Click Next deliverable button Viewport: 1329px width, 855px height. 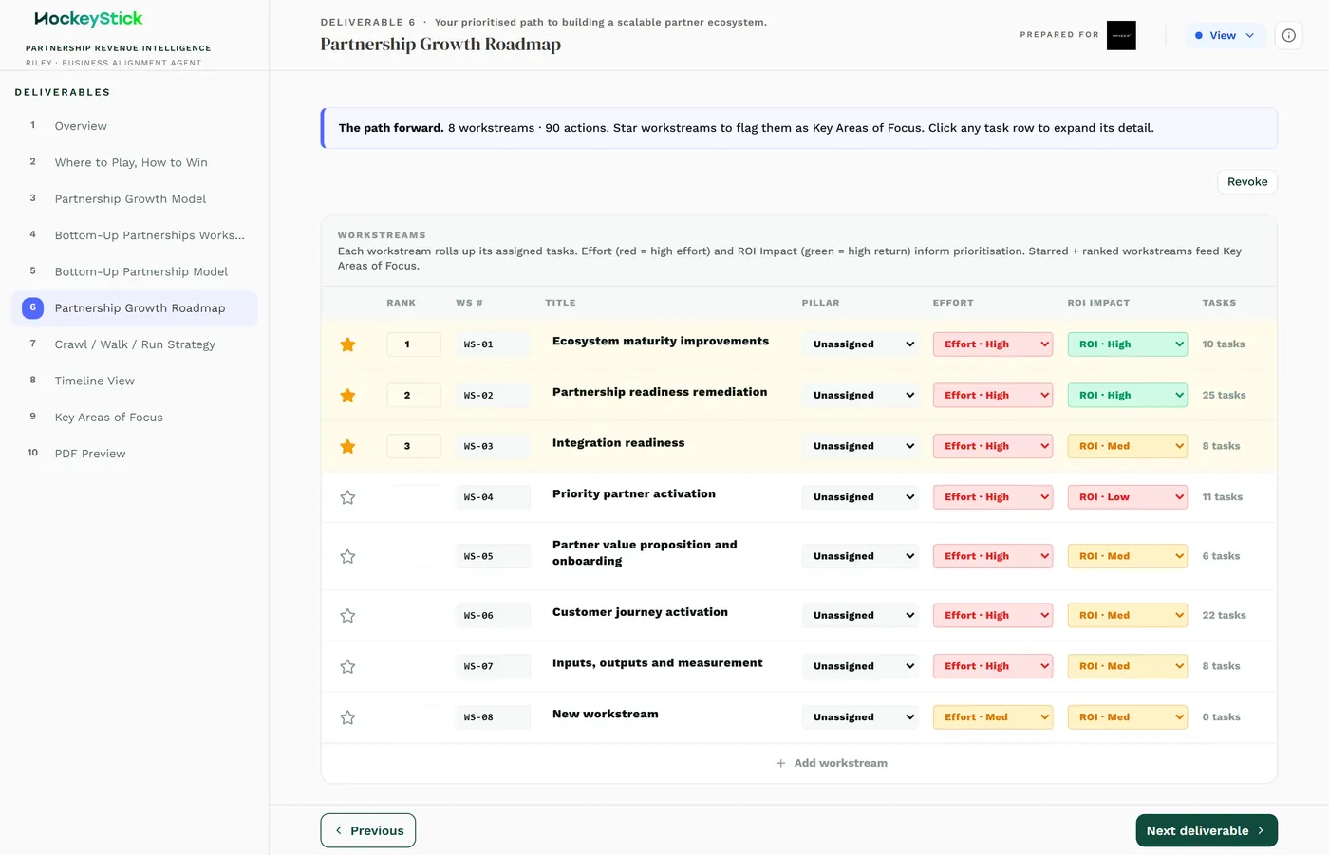[x=1207, y=830]
